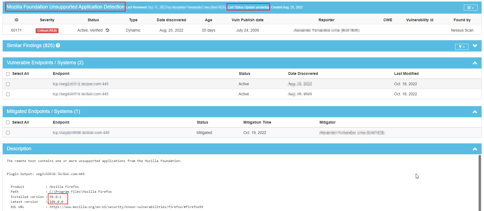Click the Mitigated status cell

tap(204, 133)
